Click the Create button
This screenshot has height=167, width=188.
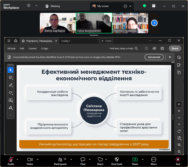[106, 41]
